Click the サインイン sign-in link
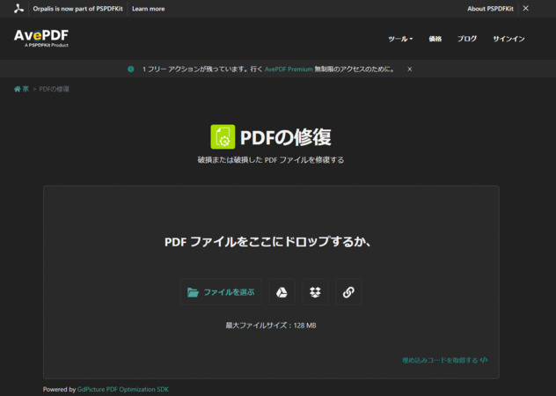This screenshot has width=556, height=396. (508, 39)
